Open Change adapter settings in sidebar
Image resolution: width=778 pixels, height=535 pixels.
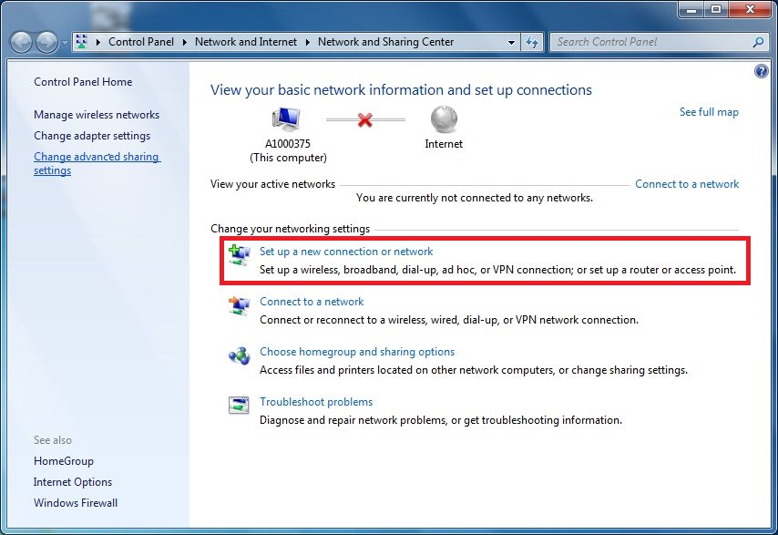pyautogui.click(x=92, y=136)
